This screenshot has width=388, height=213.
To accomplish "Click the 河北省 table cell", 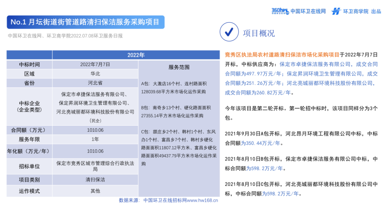I will point(95,83).
